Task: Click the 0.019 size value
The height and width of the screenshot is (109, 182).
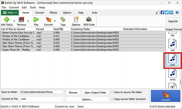Action: click(56, 43)
